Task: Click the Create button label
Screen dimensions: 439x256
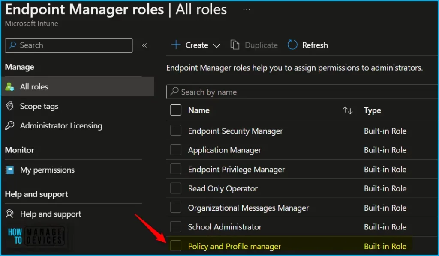Action: pos(197,45)
